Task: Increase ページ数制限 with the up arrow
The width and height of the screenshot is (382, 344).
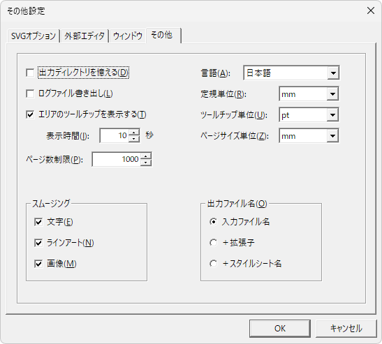Action: point(146,156)
